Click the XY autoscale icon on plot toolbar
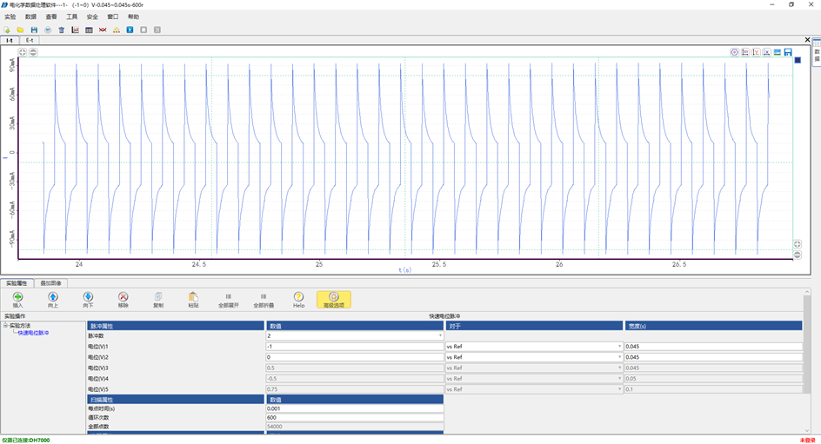 pyautogui.click(x=745, y=52)
